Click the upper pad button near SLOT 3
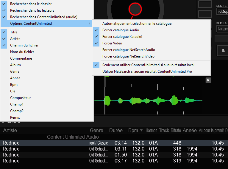The width and height of the screenshot is (228, 169). [x=205, y=4]
